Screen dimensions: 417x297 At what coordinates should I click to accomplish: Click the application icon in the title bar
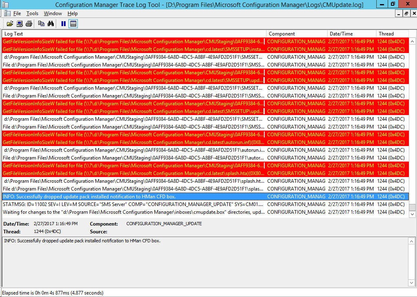tap(5, 4)
